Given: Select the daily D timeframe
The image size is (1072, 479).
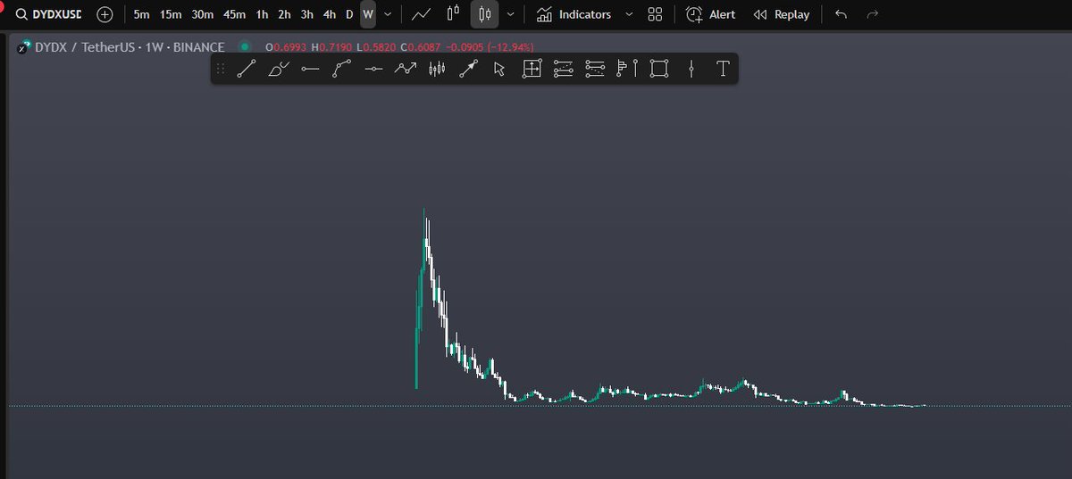Looking at the screenshot, I should tap(349, 14).
